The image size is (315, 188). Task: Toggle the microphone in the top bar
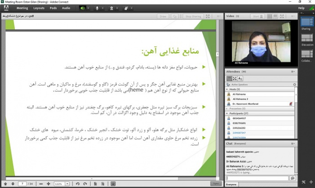click(97, 8)
